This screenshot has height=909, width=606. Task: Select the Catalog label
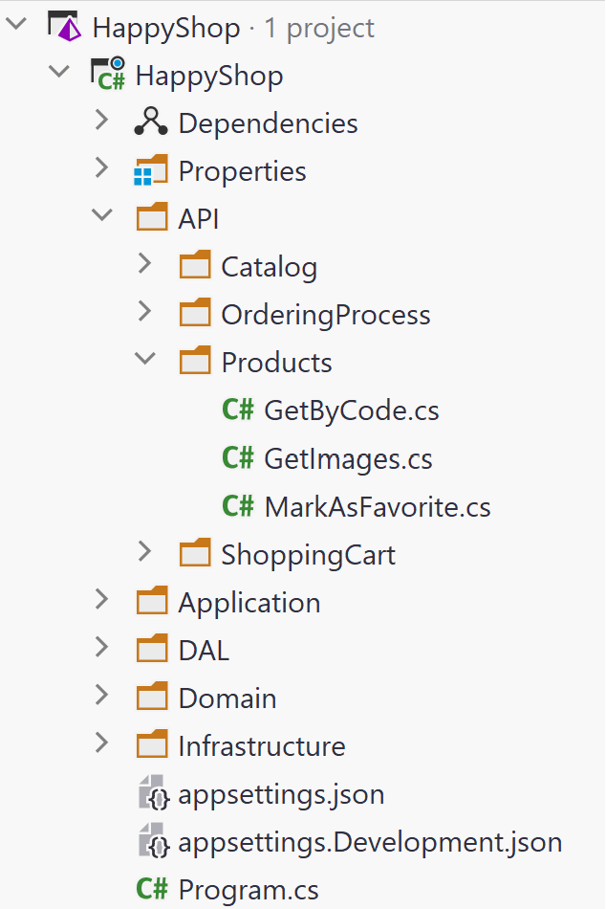click(270, 268)
